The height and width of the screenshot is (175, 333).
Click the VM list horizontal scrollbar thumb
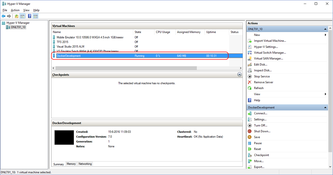tap(126, 68)
